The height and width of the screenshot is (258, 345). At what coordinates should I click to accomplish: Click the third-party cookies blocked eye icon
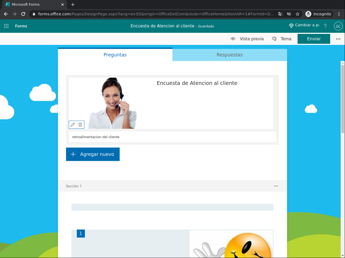pos(289,14)
